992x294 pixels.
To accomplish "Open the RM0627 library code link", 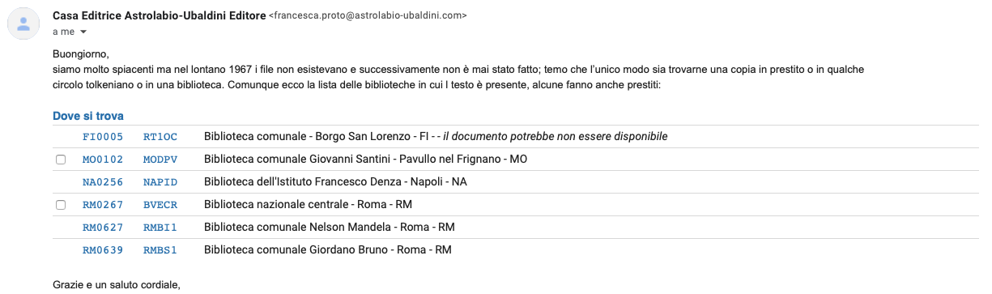I will pyautogui.click(x=103, y=228).
